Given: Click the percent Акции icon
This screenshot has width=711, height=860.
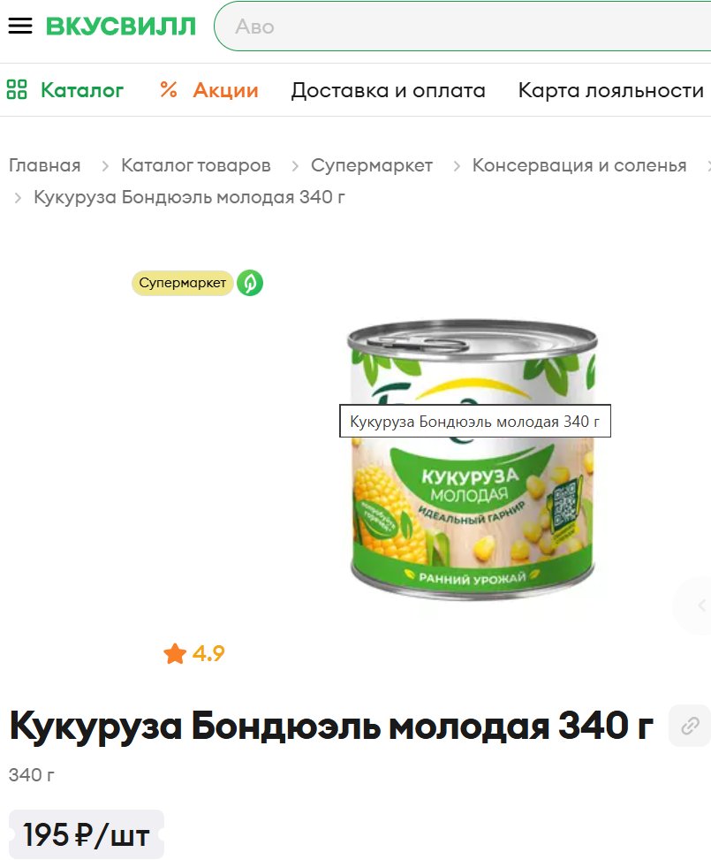Looking at the screenshot, I should pos(169,89).
